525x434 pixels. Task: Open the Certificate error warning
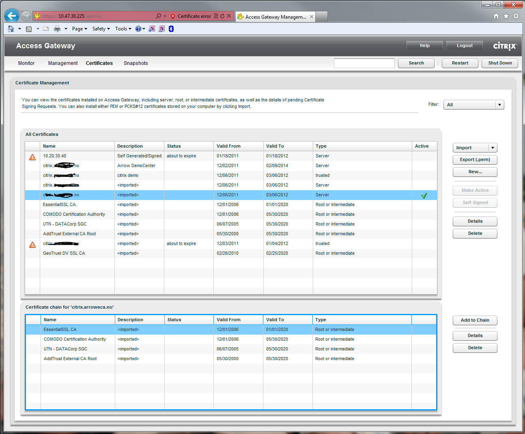point(191,16)
